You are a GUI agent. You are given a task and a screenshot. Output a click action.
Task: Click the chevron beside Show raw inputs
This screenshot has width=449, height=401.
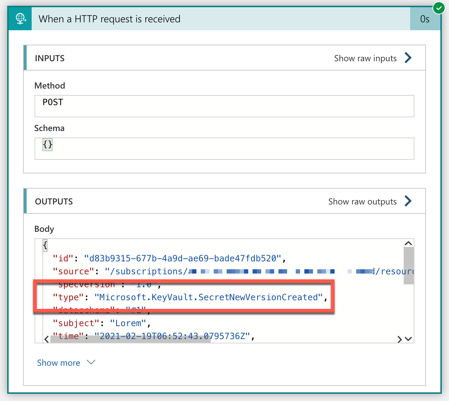[x=408, y=58]
